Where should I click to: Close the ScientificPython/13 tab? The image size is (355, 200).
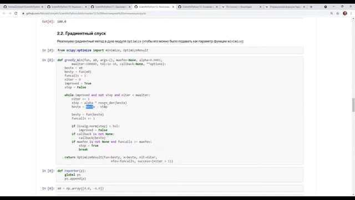click(x=217, y=7)
